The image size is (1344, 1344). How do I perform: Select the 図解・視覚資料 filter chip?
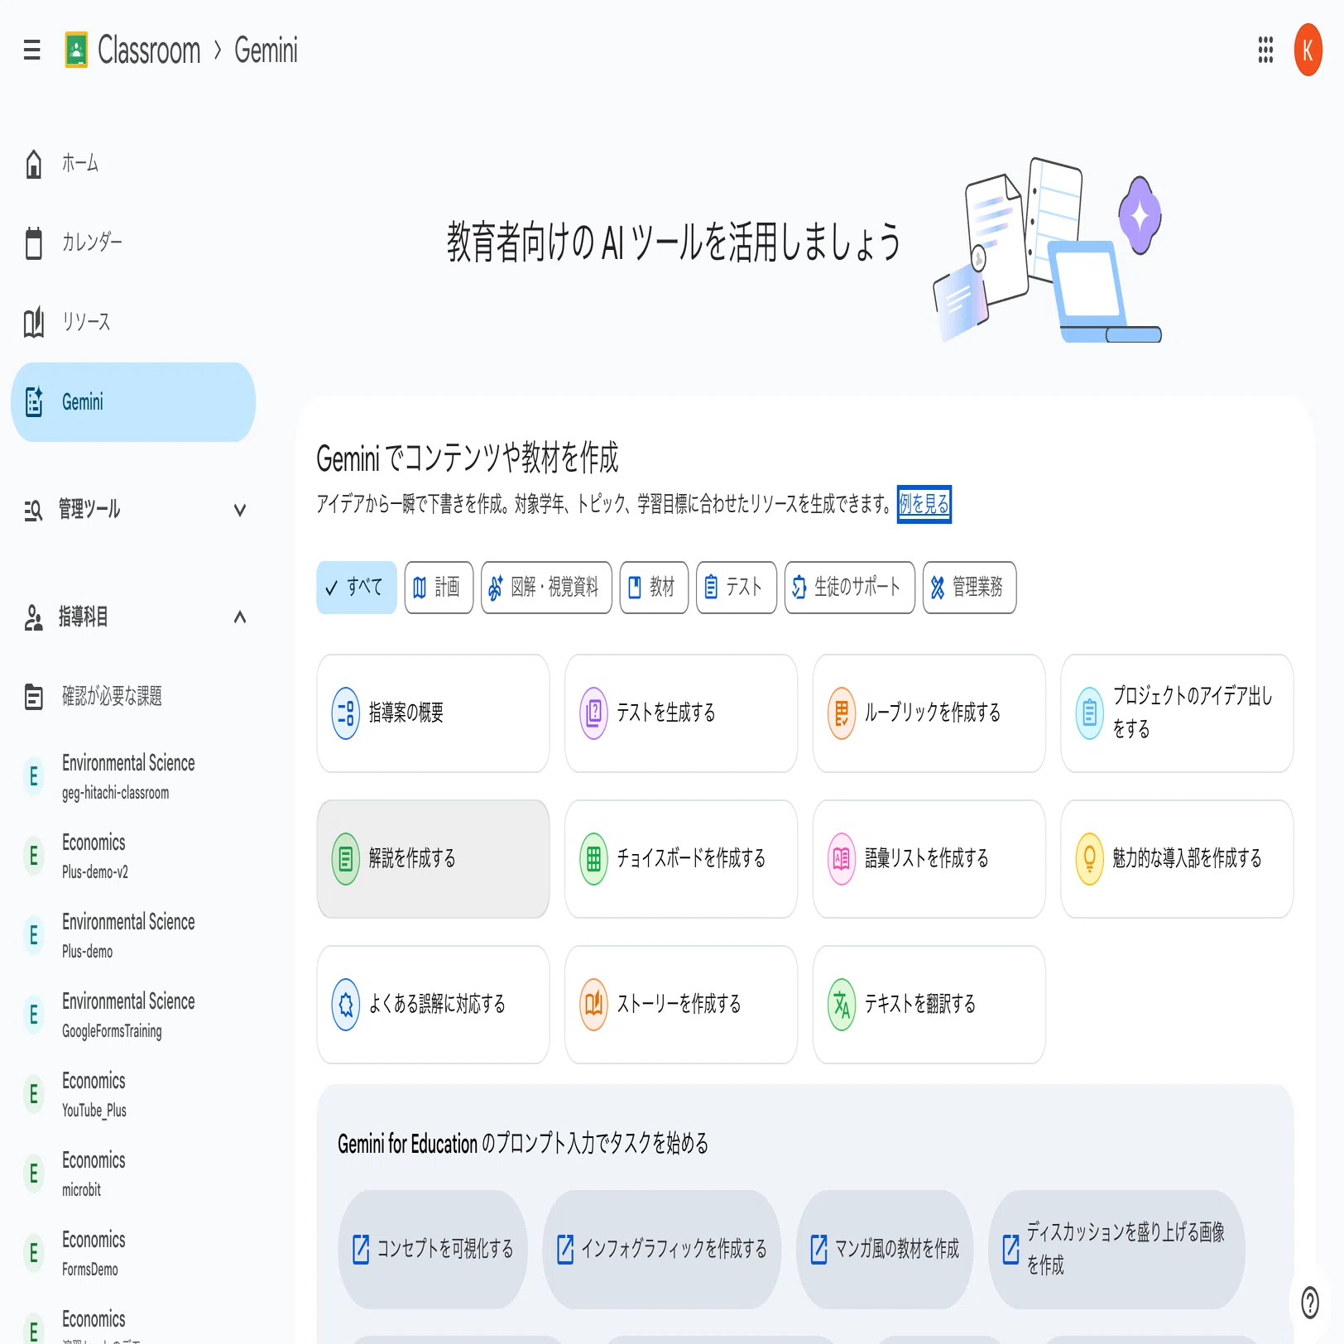point(546,588)
